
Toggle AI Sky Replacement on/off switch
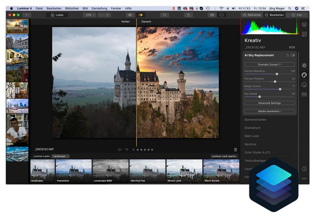[292, 55]
